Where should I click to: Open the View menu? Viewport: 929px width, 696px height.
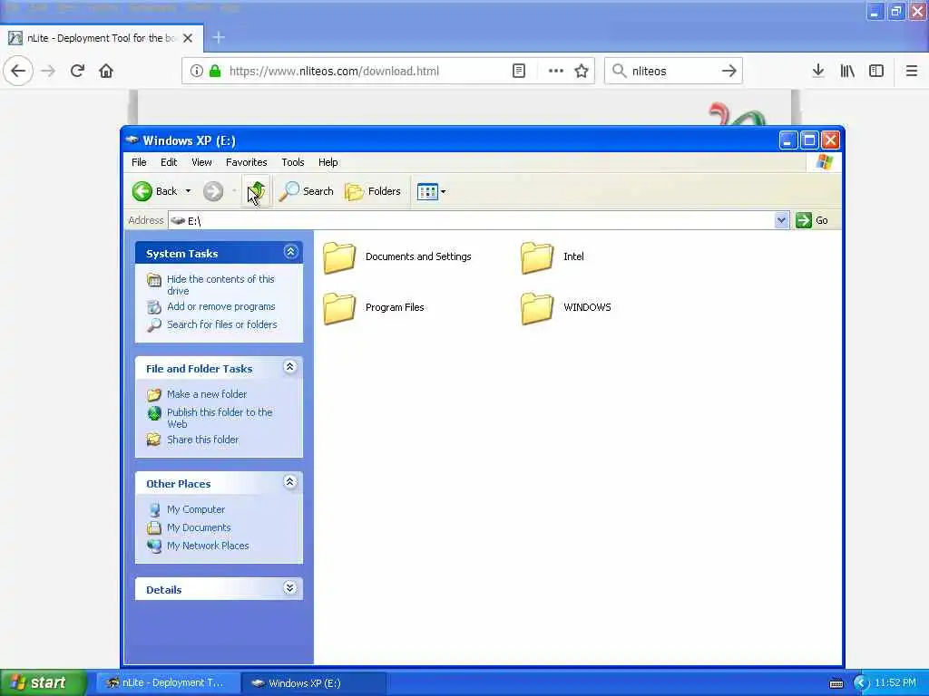(x=201, y=162)
